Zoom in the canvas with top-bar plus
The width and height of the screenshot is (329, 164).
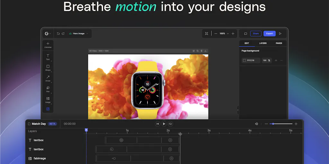click(233, 33)
